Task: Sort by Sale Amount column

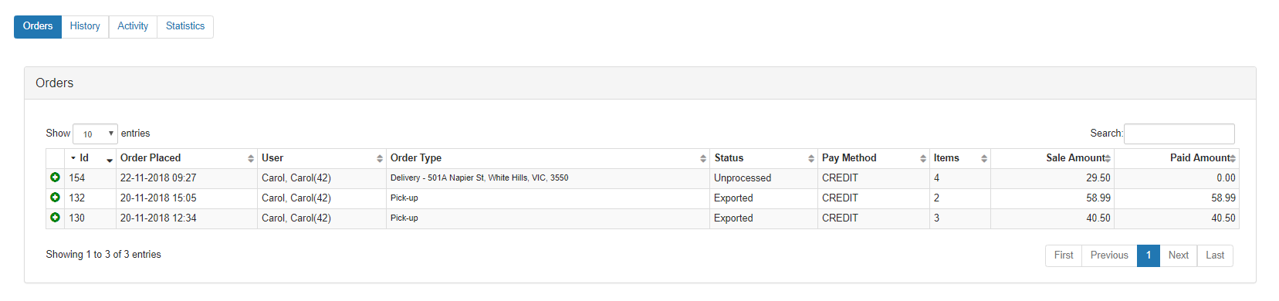Action: pyautogui.click(x=1052, y=158)
